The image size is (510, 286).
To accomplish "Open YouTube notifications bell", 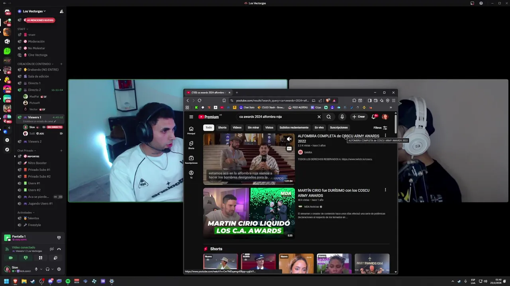I will (374, 117).
